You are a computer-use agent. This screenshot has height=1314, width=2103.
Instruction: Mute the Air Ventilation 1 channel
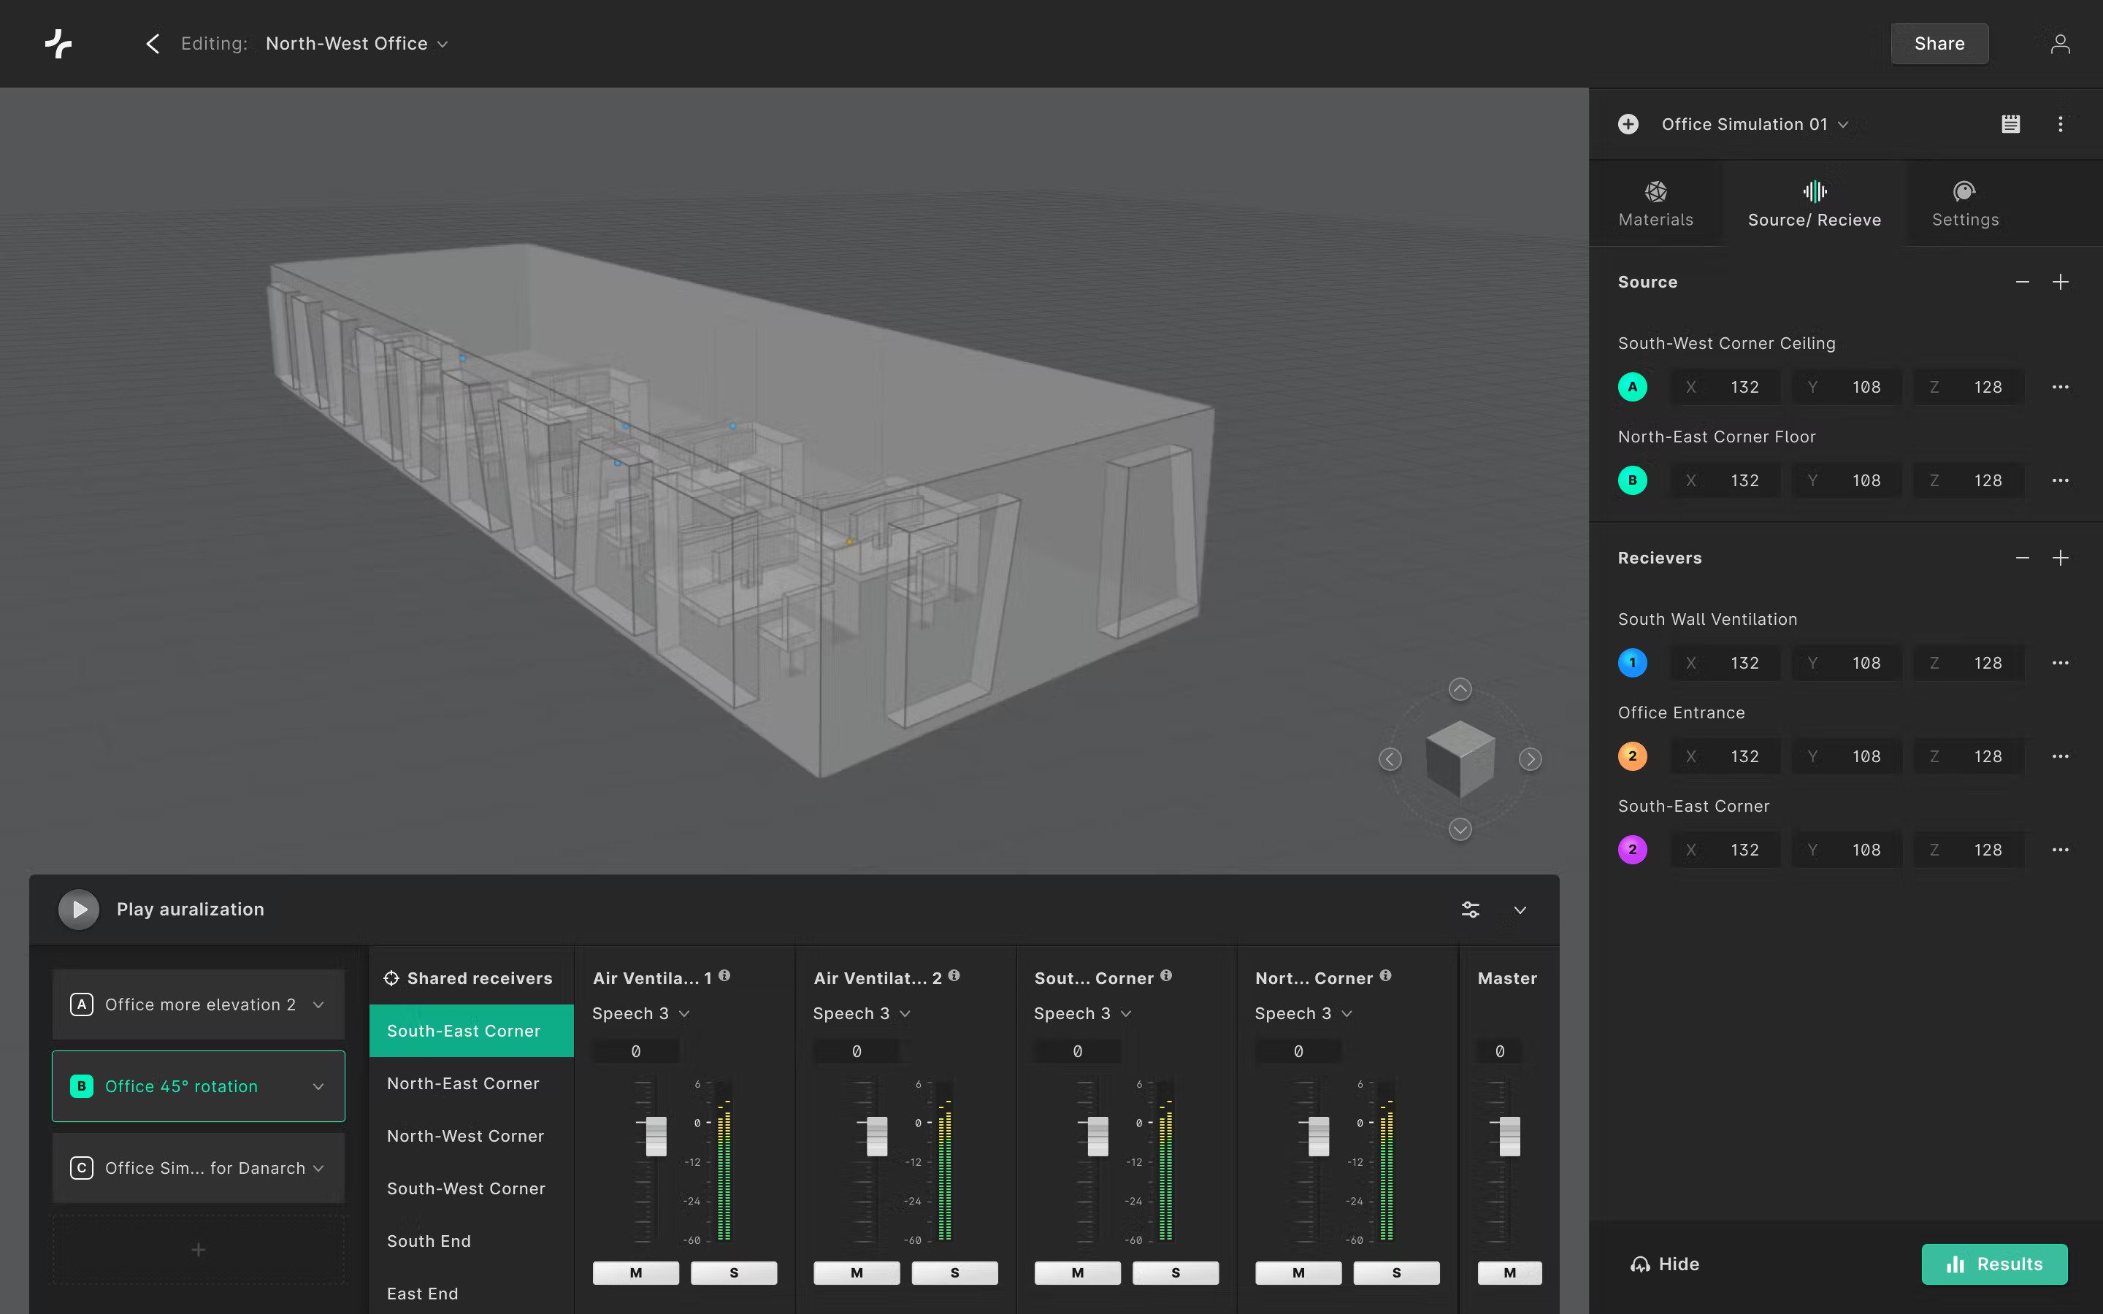[x=635, y=1272]
